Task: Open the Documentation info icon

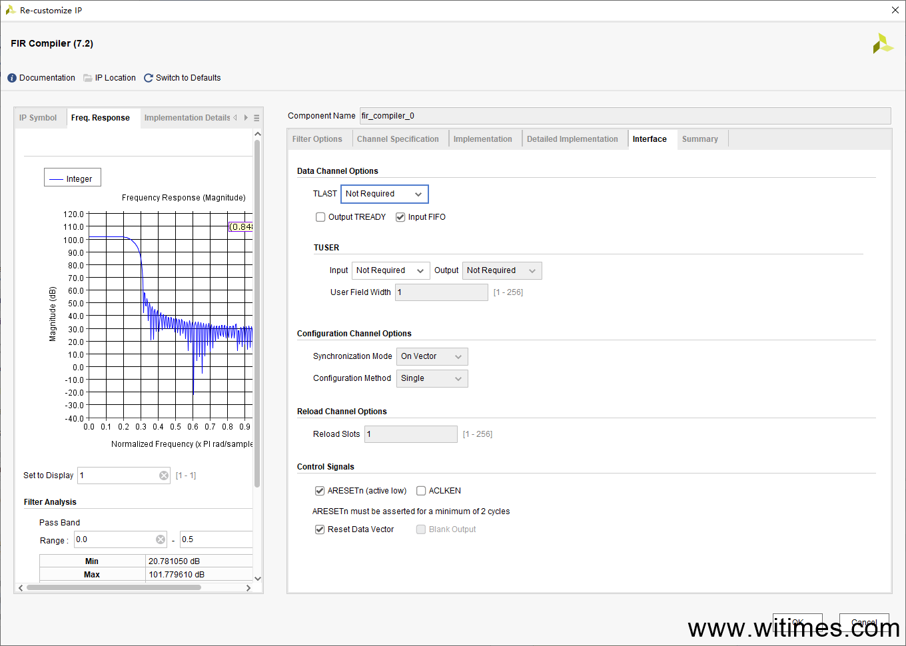Action: (12, 78)
